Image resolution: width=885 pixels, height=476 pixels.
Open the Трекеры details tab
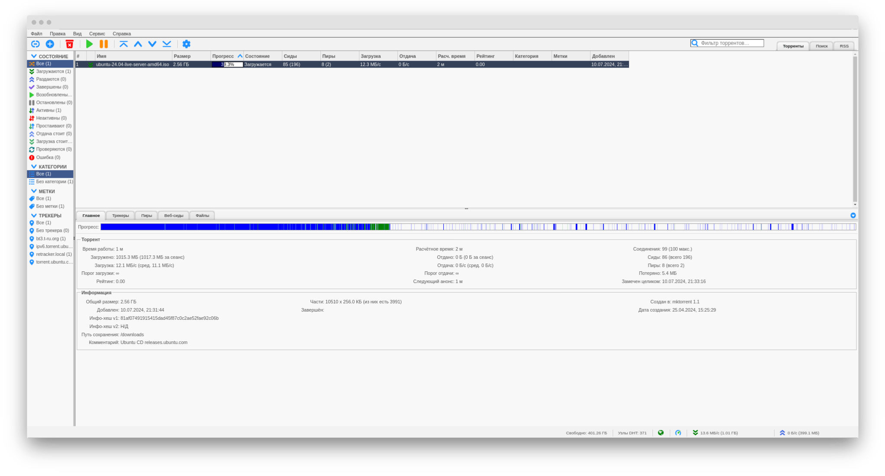pos(120,215)
